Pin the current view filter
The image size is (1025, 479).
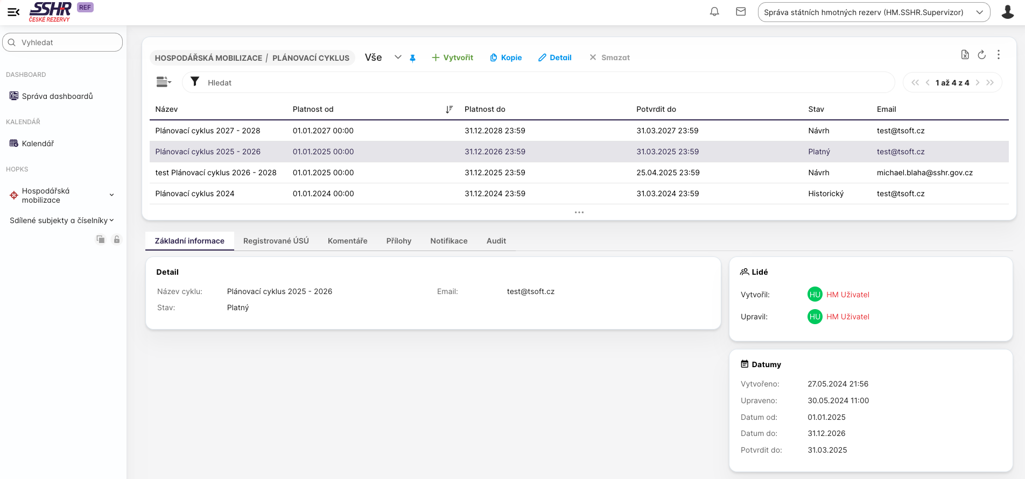412,58
